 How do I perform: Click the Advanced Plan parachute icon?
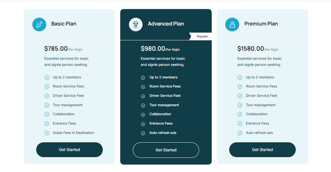click(x=136, y=25)
